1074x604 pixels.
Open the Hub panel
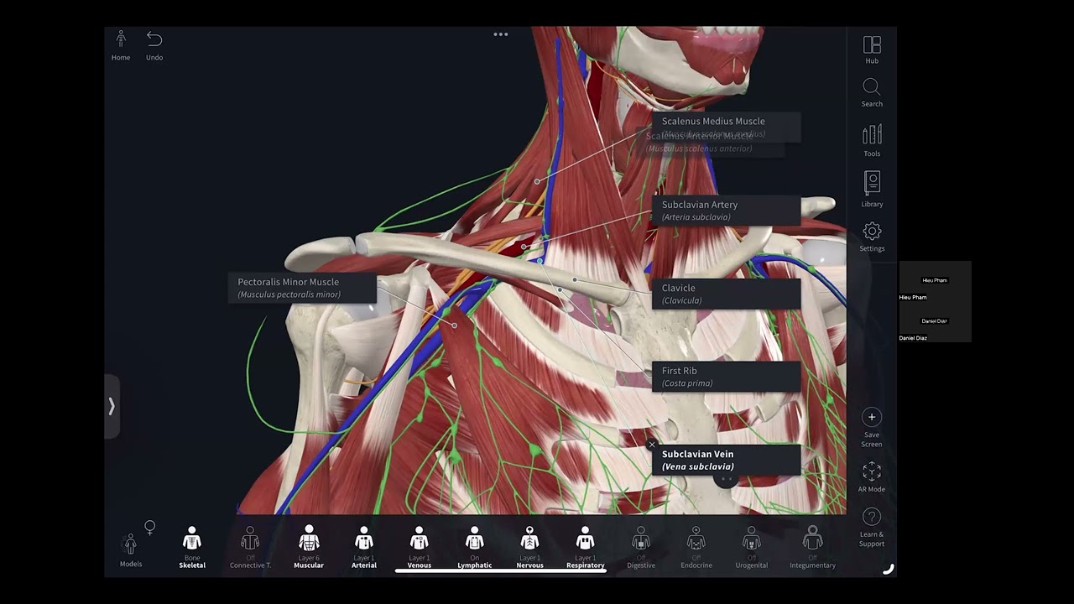coord(872,49)
